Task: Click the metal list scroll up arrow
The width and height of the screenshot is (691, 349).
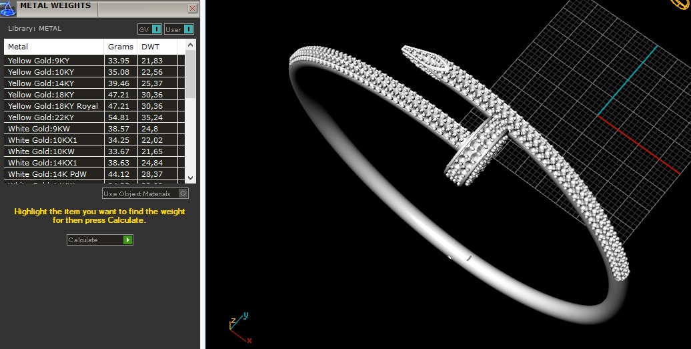Action: tap(190, 45)
